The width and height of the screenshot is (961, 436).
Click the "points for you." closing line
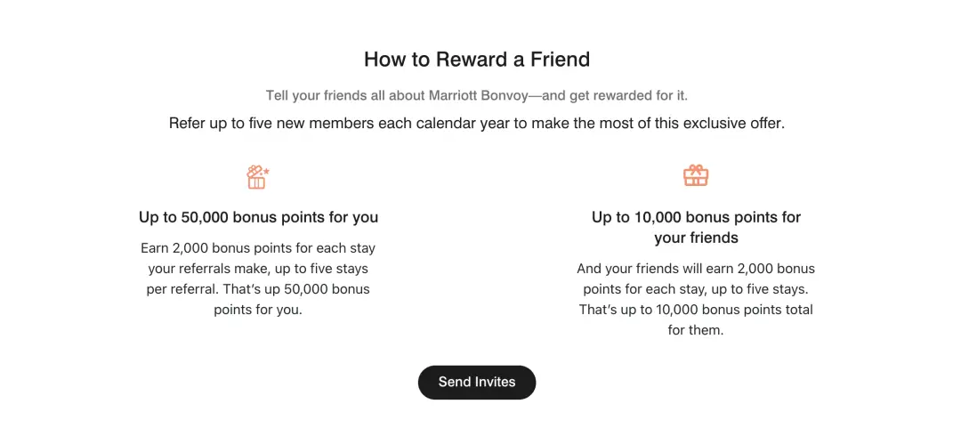click(258, 311)
